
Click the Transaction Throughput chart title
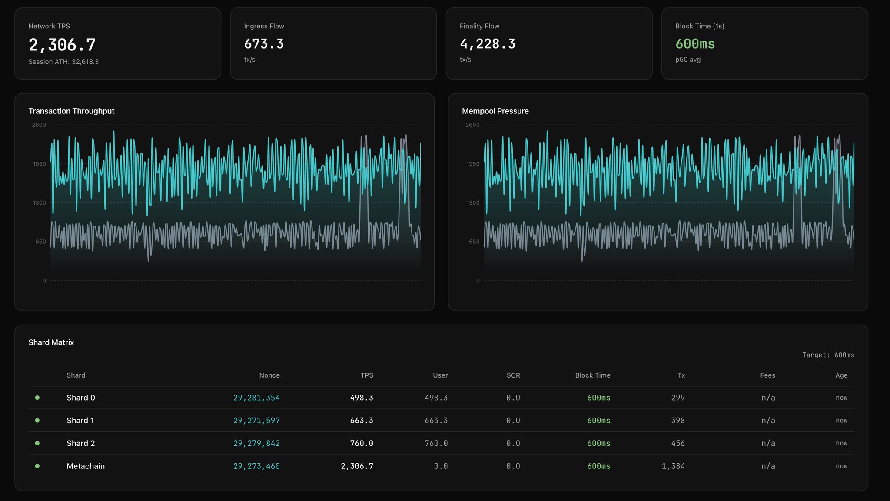coord(71,111)
